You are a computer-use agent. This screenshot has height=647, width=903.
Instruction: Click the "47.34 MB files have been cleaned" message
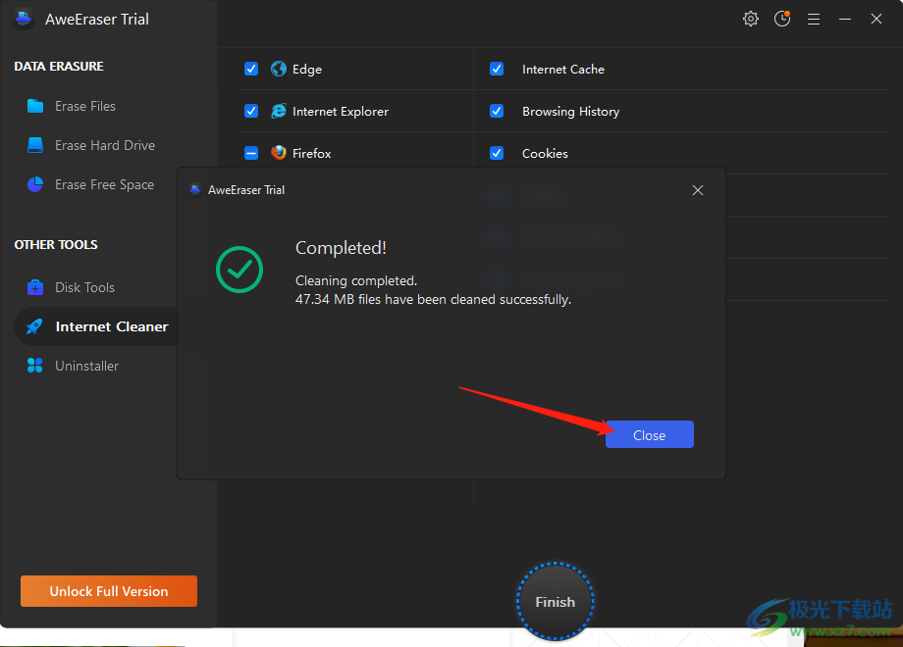coord(433,300)
